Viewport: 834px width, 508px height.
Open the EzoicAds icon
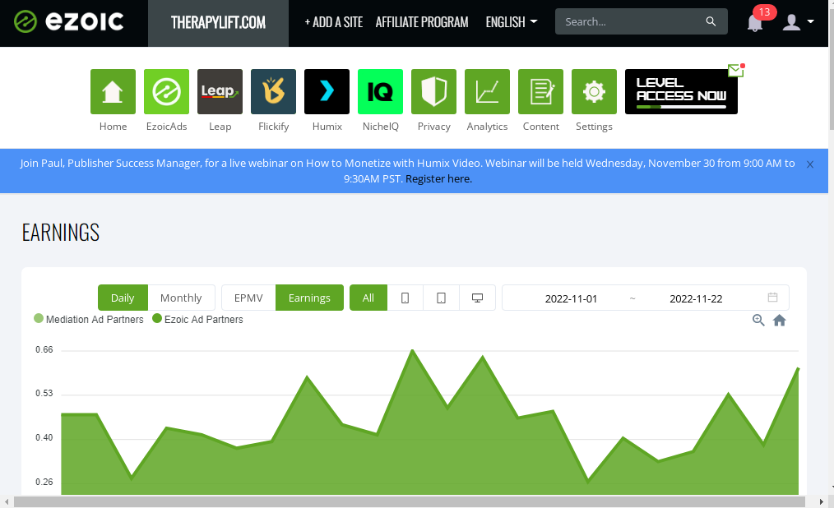166,91
